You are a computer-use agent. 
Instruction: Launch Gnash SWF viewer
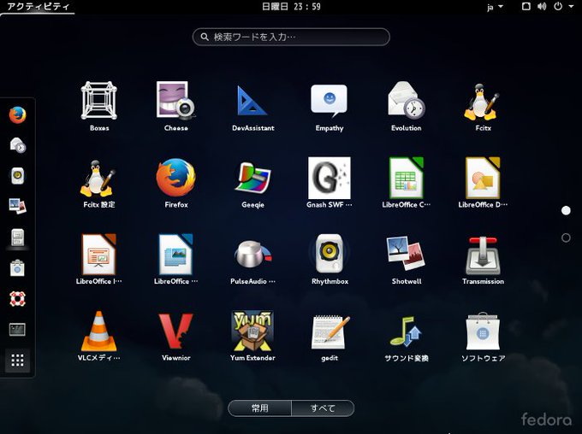(330, 183)
